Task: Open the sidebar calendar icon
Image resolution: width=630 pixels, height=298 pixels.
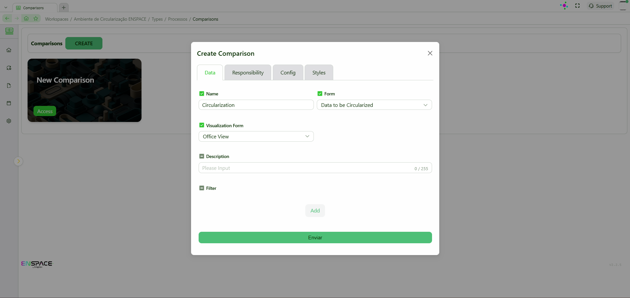Action: (x=9, y=103)
